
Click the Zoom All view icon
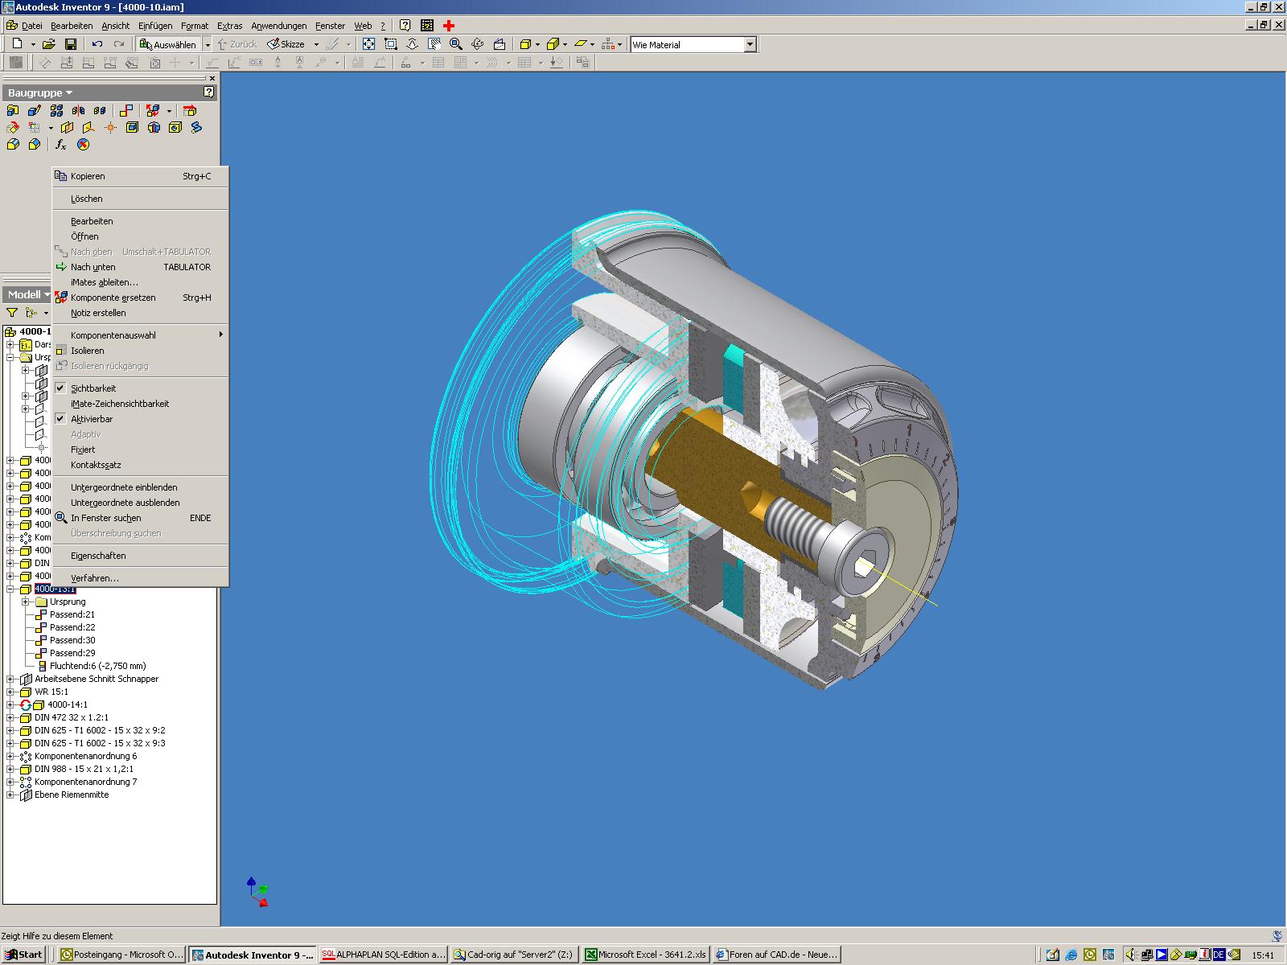coord(368,44)
